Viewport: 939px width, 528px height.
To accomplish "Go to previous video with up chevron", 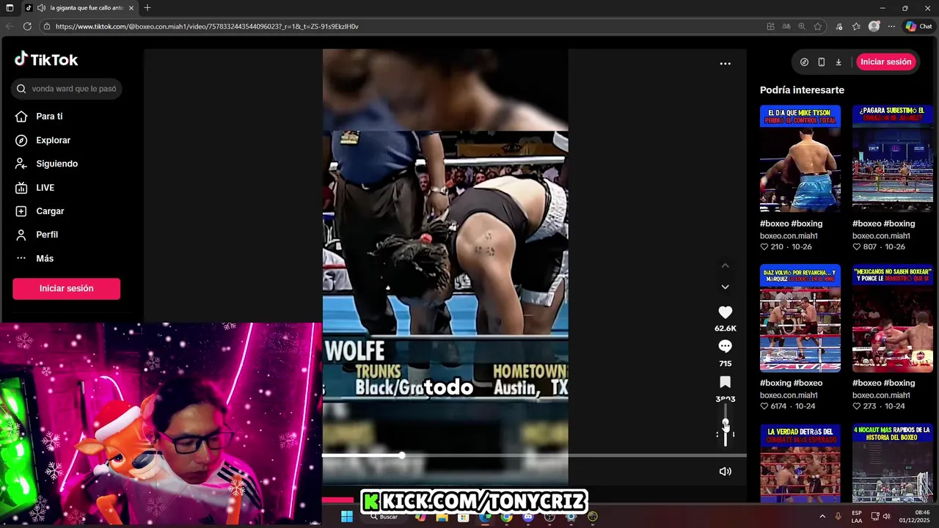I will coord(725,265).
